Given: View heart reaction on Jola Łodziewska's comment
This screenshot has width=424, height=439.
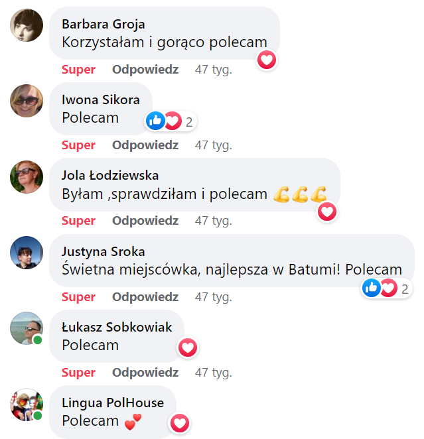Looking at the screenshot, I should tap(327, 212).
